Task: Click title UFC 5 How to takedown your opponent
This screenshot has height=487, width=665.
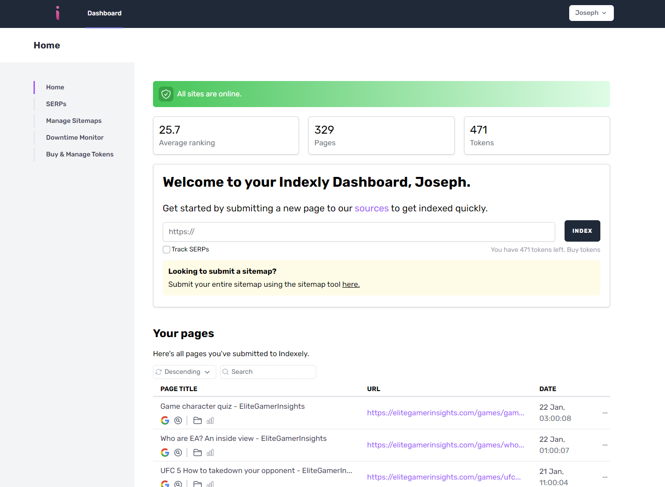Action: (256, 471)
